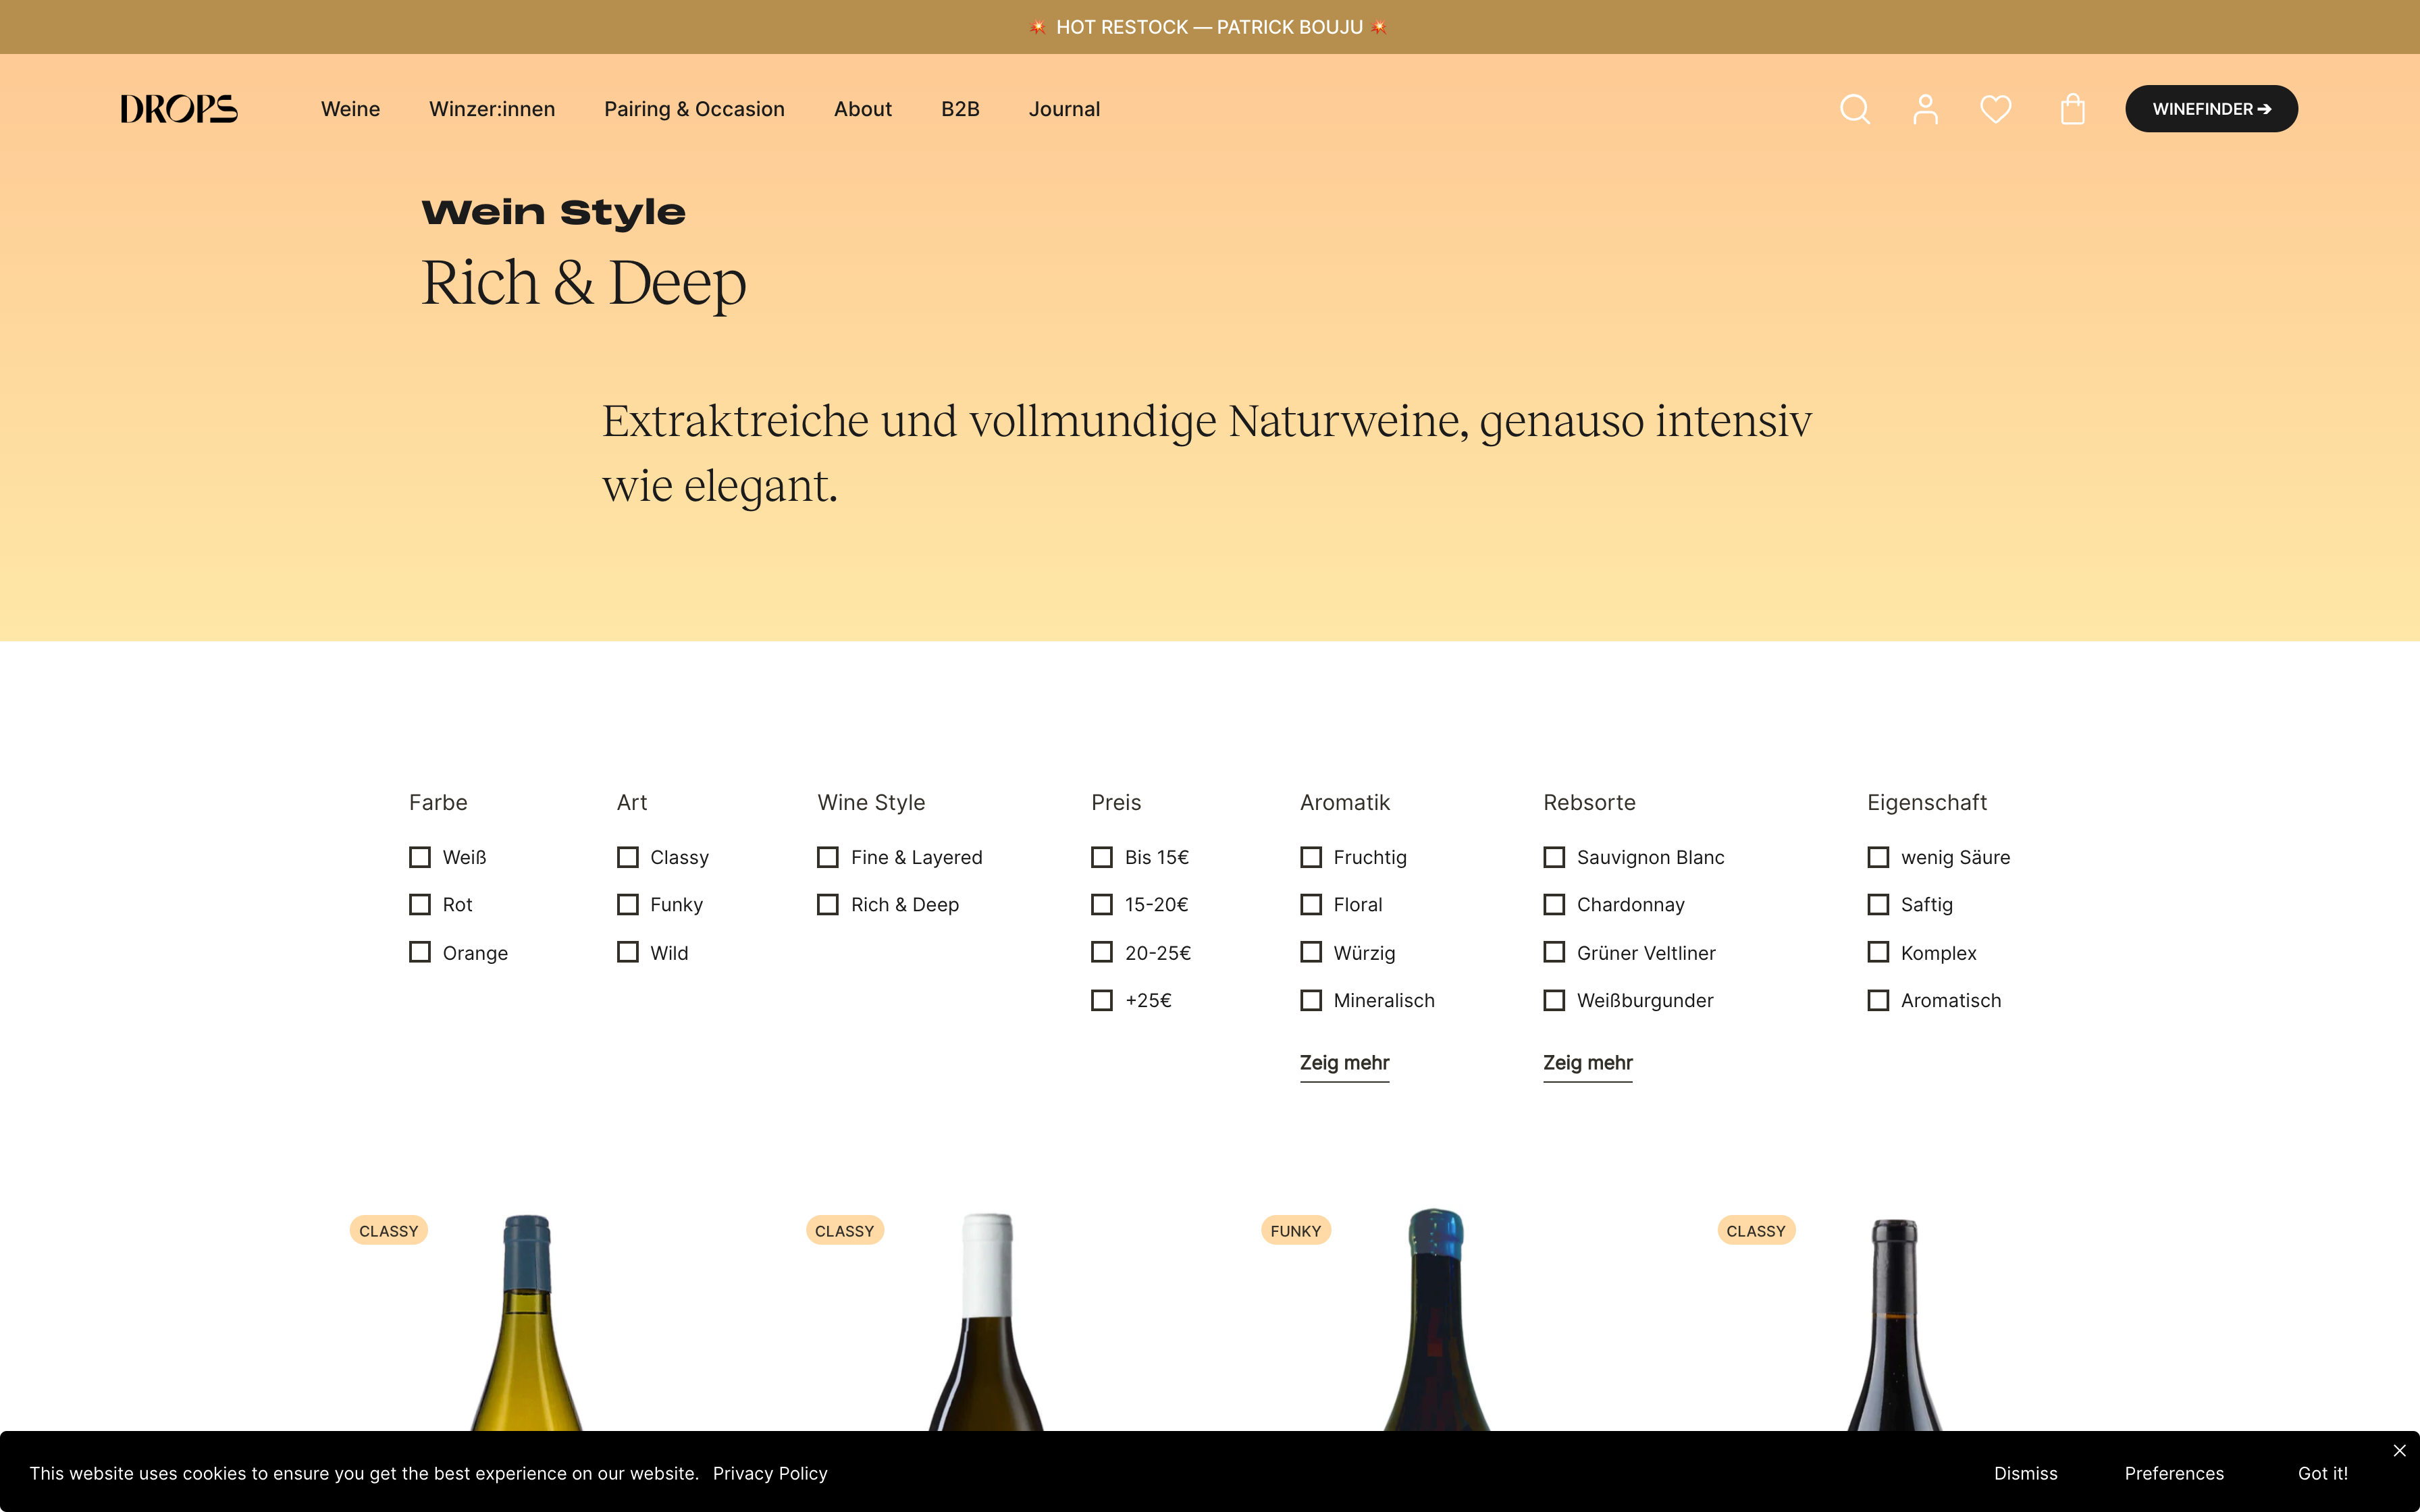Image resolution: width=2420 pixels, height=1512 pixels.
Task: Open the Privacy Policy link
Action: click(770, 1473)
